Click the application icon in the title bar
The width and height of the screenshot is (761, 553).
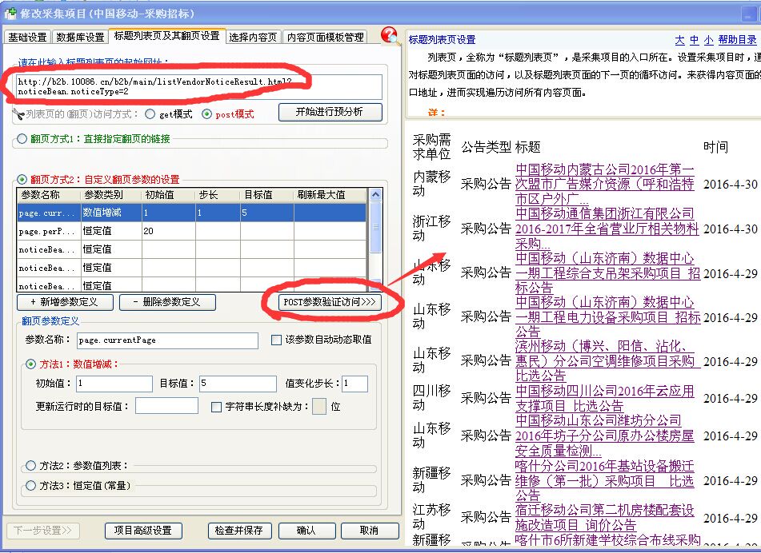[x=10, y=13]
